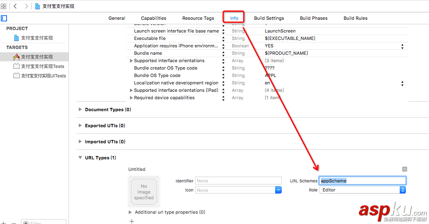Expand the Document Types section
This screenshot has height=224, width=429.
[80, 110]
